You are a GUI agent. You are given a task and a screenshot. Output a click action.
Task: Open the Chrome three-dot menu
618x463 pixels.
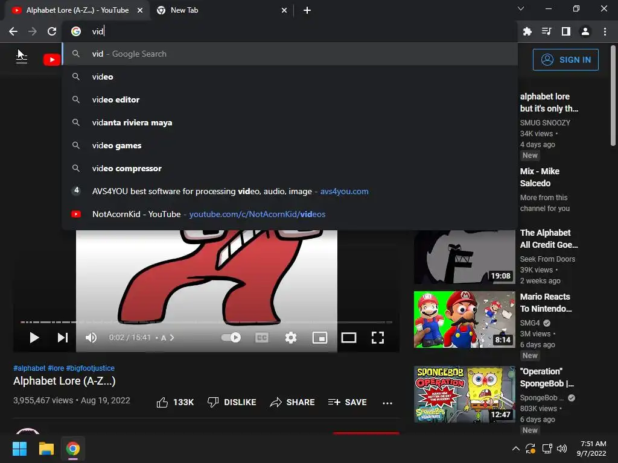[x=605, y=31]
